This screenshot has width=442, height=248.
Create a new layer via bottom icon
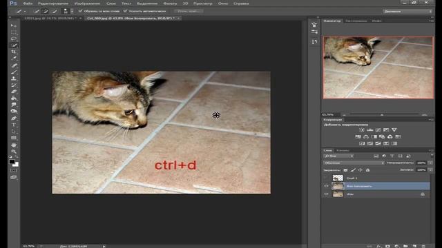point(414,246)
